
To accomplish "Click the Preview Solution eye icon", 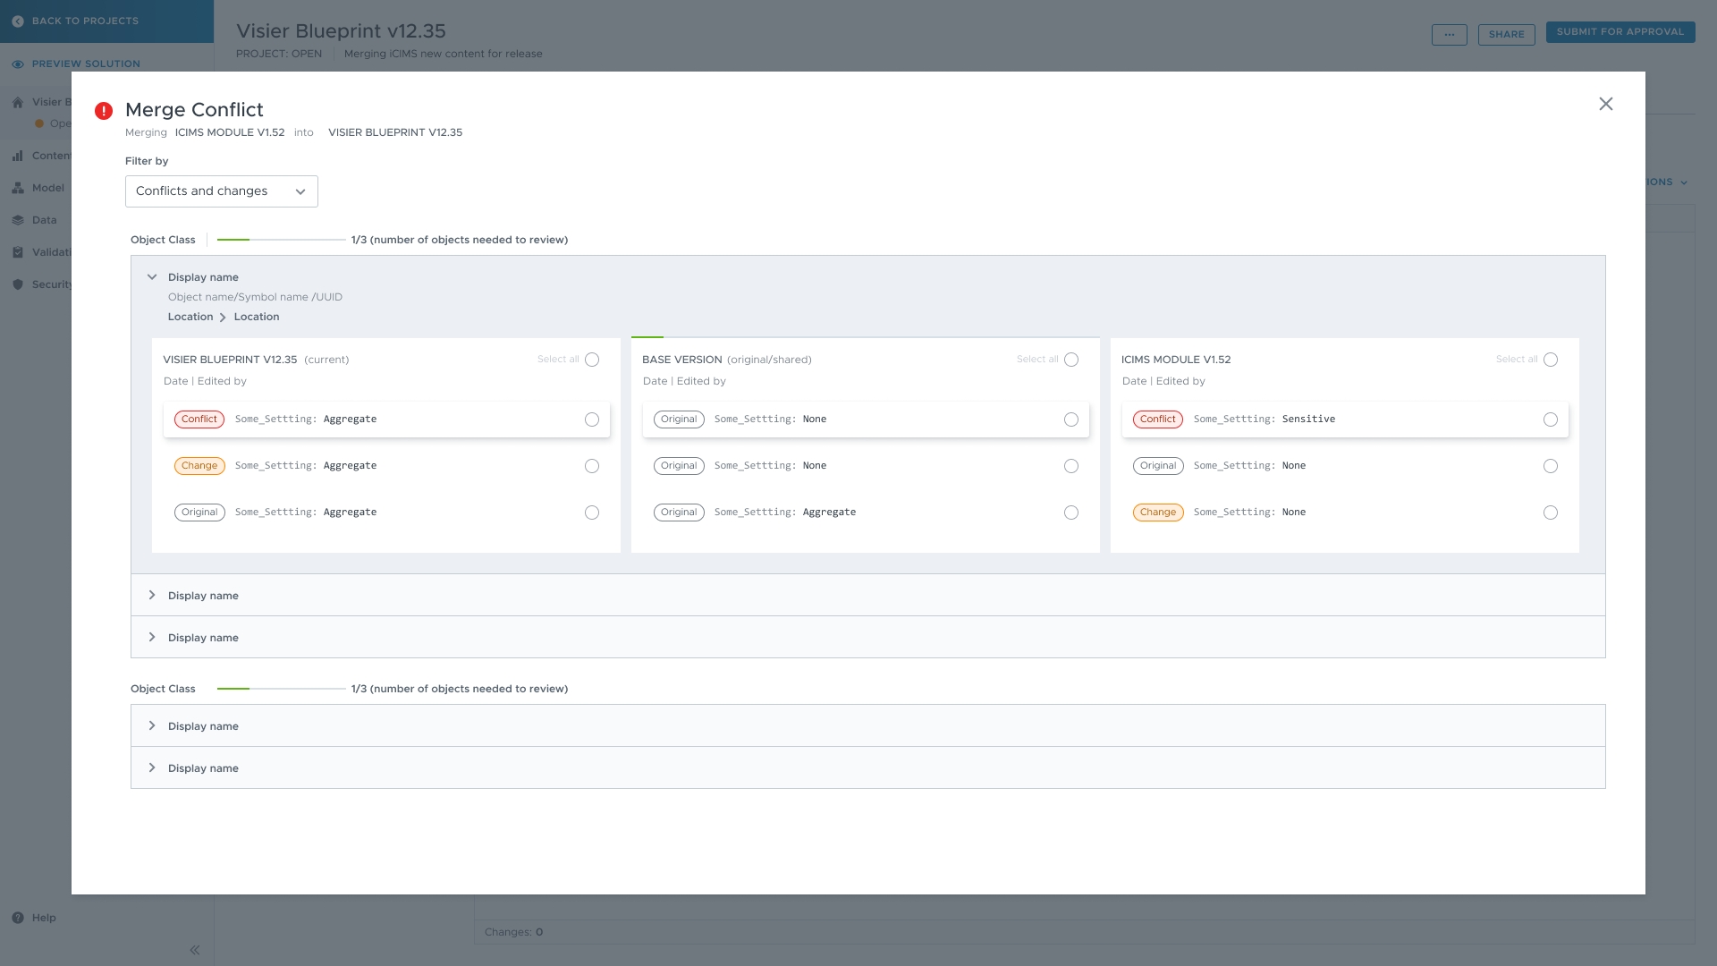I will point(18,64).
